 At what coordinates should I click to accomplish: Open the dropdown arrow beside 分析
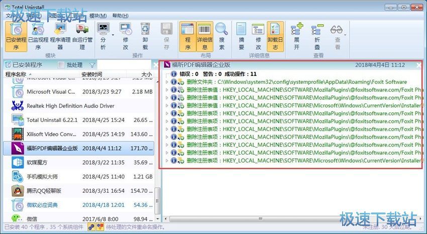[113, 35]
